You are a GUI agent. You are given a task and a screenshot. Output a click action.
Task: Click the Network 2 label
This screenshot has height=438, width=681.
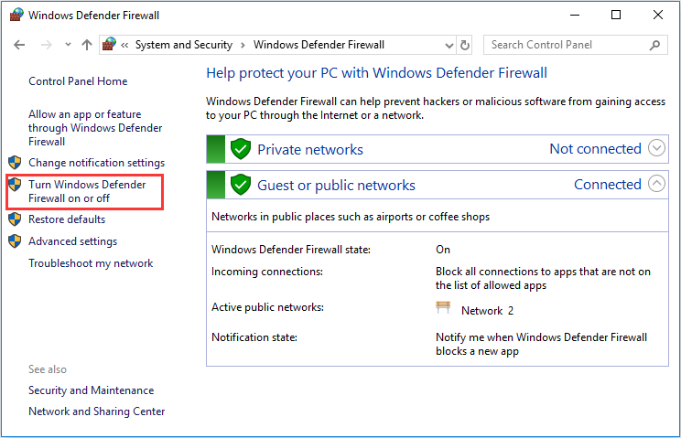(487, 311)
